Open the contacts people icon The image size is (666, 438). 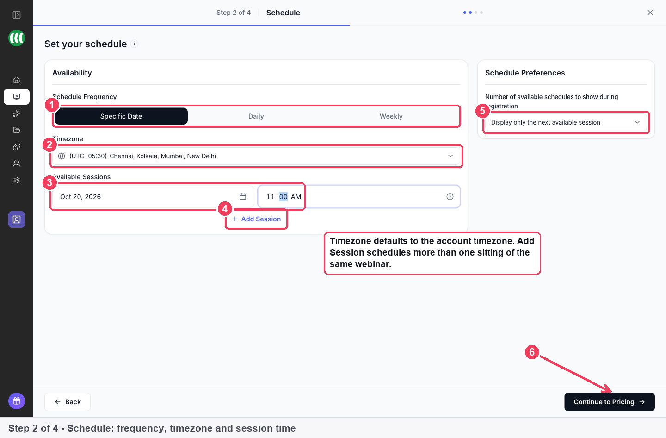coord(17,163)
